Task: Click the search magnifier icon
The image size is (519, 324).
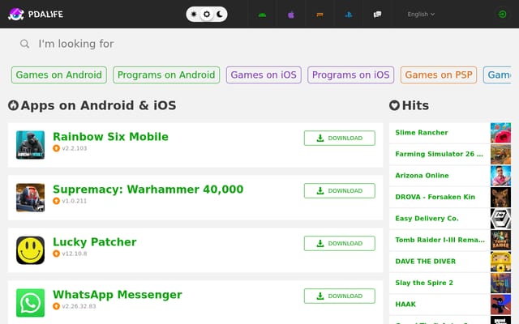Action: pyautogui.click(x=24, y=44)
